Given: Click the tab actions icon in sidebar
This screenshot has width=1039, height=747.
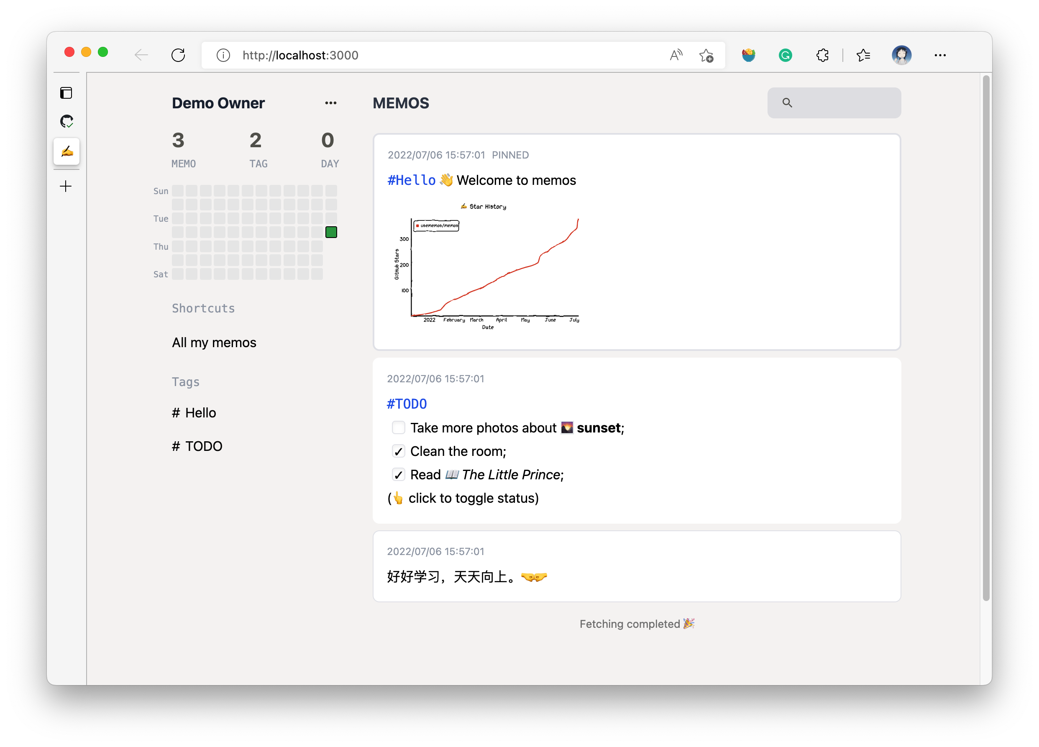Looking at the screenshot, I should (67, 93).
